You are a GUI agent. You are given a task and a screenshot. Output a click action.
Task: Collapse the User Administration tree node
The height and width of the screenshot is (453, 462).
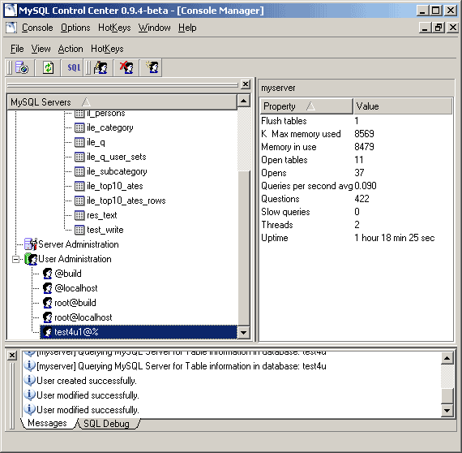(15, 260)
